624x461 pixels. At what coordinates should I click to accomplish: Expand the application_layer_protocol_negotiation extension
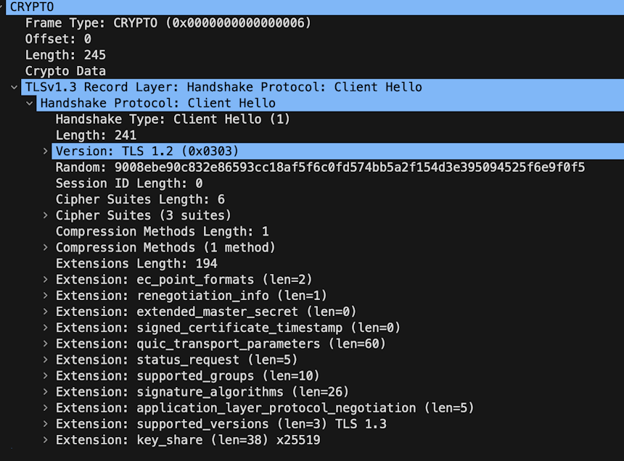[x=45, y=408]
